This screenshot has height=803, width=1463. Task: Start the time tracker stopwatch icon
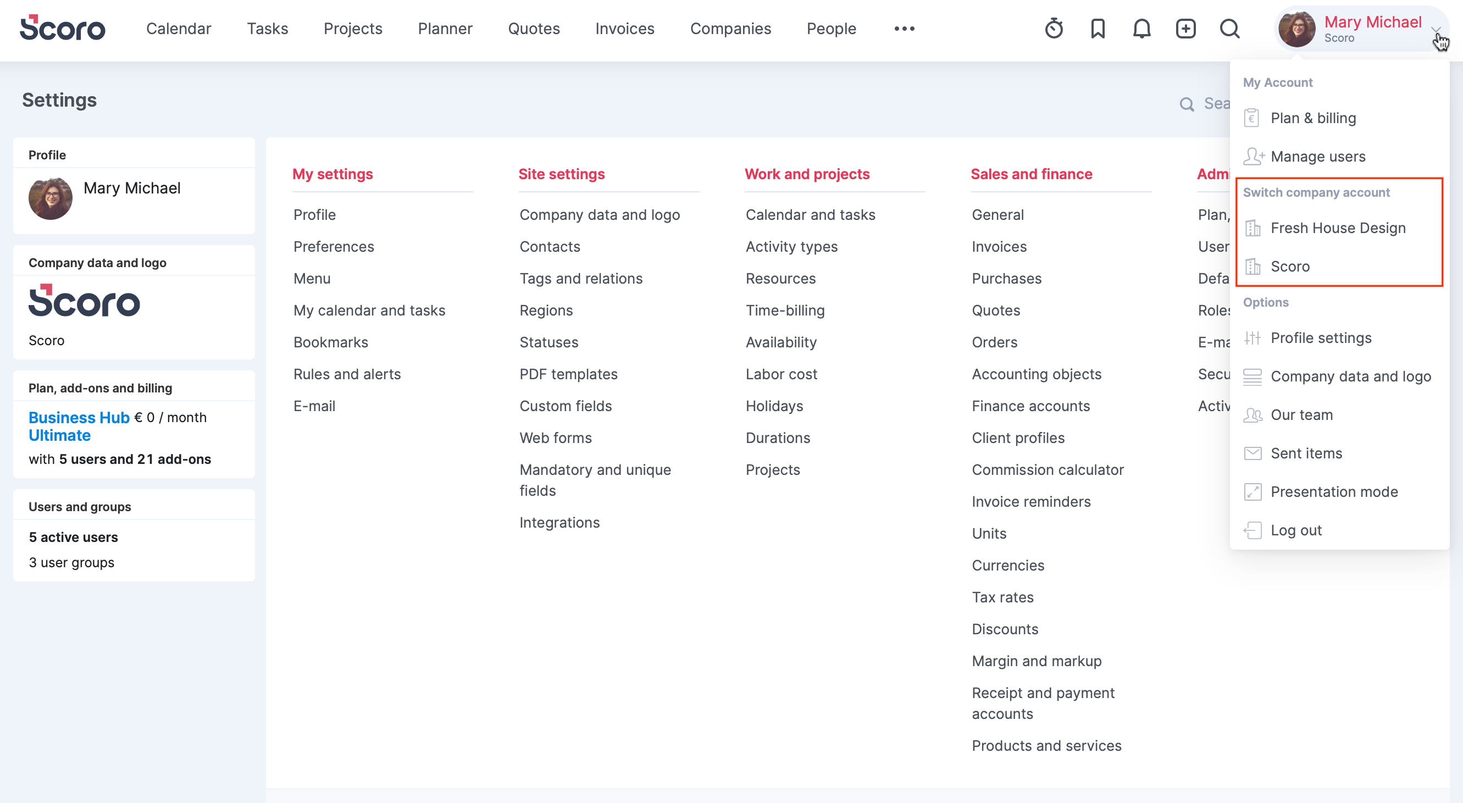(1054, 29)
